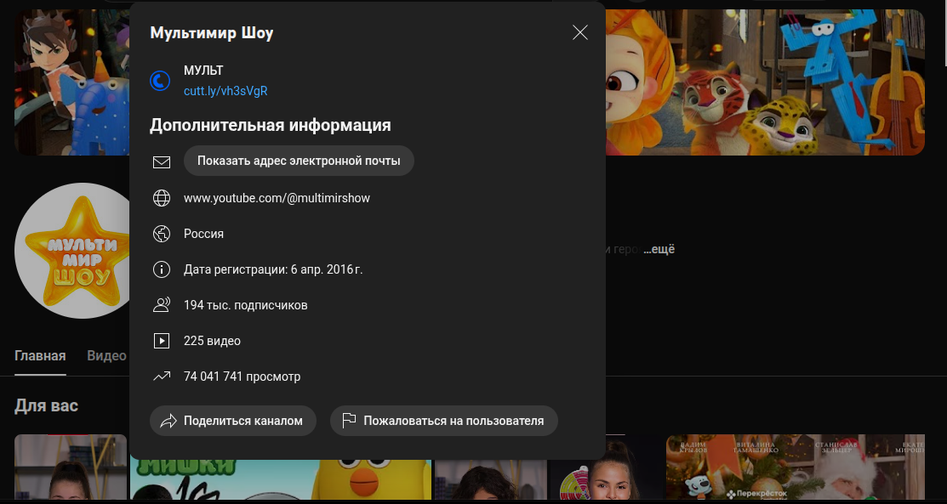Open the Перекрёсток Santa video thumbnail
This screenshot has height=504, width=947.
pyautogui.click(x=795, y=467)
